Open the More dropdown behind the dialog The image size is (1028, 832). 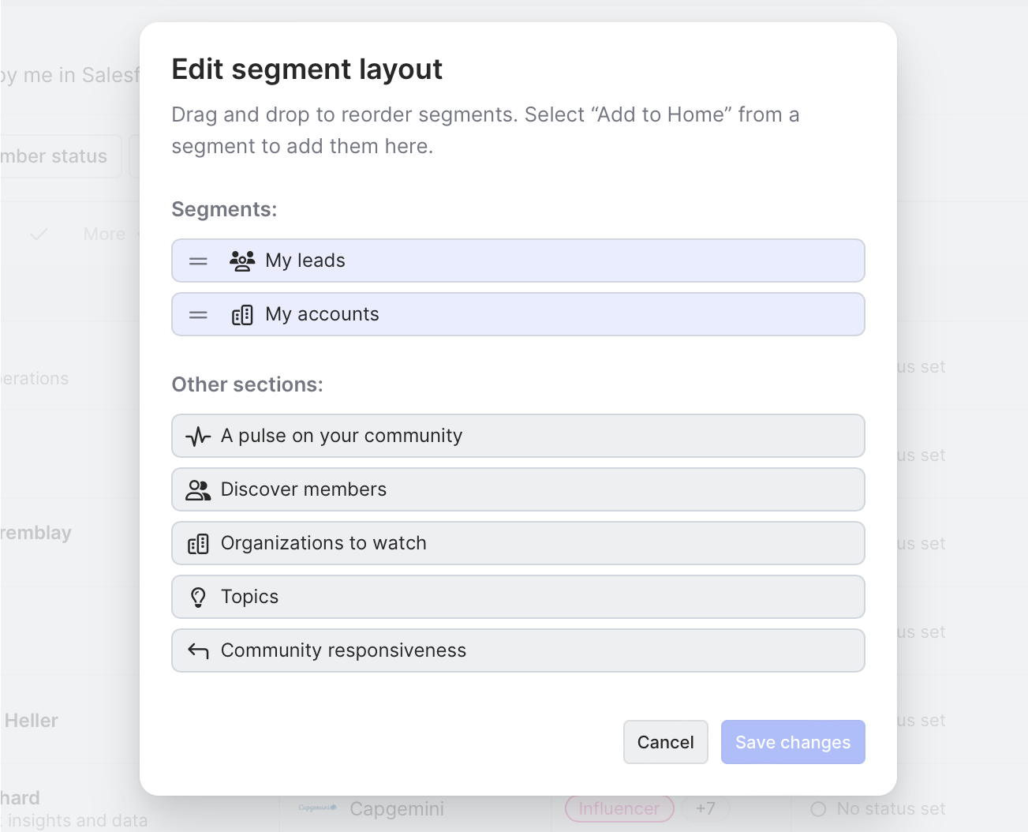coord(110,234)
